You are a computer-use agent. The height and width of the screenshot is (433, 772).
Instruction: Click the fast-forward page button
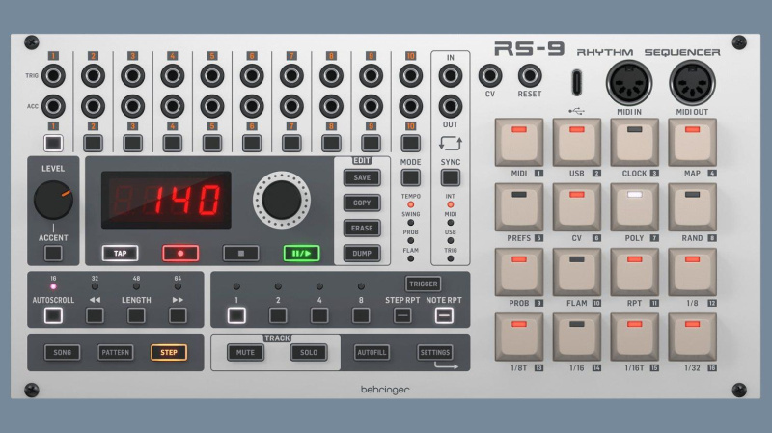pos(178,315)
